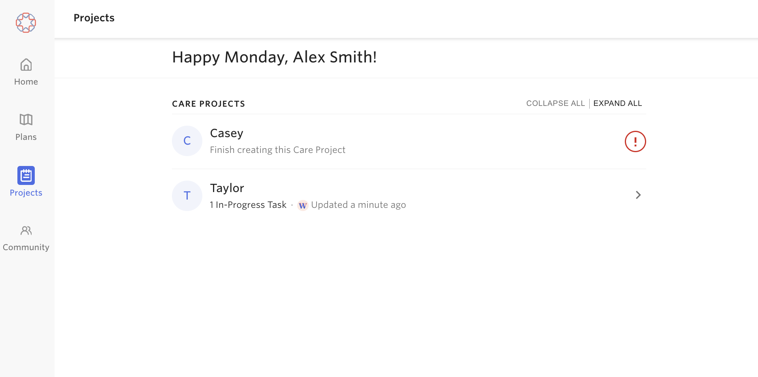Select the Projects label in sidebar
This screenshot has width=758, height=377.
point(26,193)
